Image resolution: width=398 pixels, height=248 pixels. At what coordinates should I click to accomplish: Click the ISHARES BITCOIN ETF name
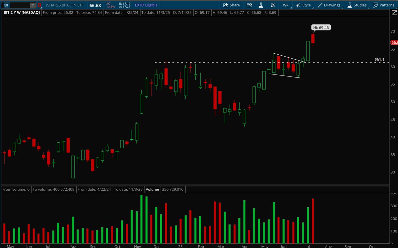65,5
